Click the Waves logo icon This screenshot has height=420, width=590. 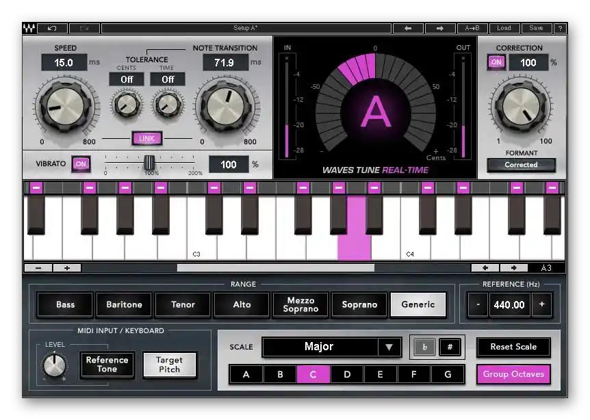click(x=29, y=28)
